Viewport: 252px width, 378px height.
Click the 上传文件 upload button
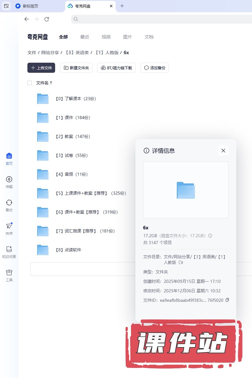41,68
